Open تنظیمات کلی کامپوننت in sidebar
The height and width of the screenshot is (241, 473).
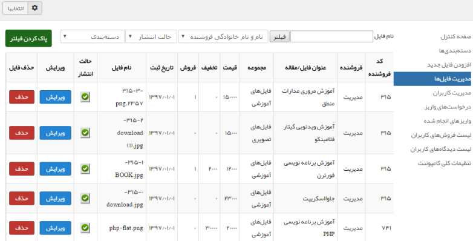[x=445, y=163]
